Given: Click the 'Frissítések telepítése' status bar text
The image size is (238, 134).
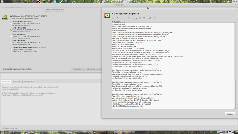Looking at the screenshot, I should click(x=10, y=128).
